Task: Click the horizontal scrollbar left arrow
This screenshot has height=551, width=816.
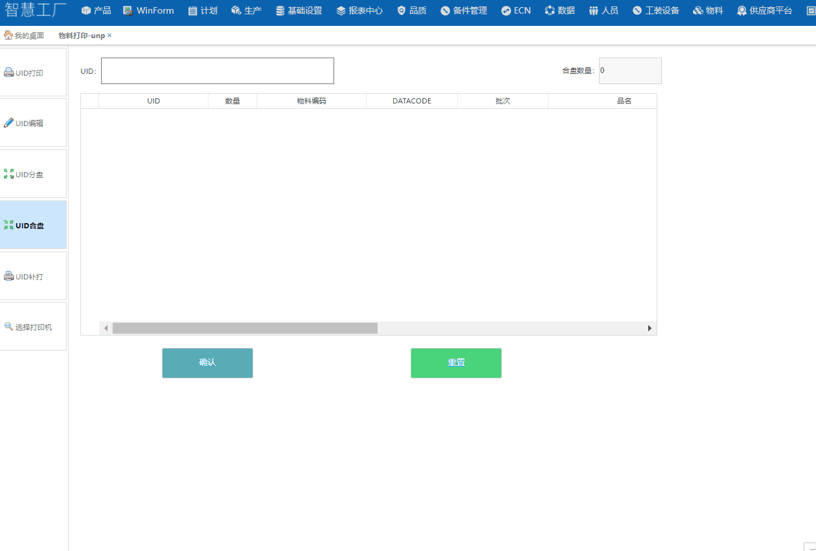Action: (106, 329)
